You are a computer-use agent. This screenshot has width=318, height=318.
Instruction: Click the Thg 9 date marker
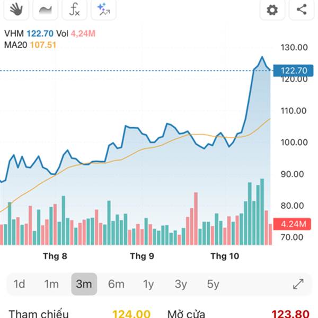coord(142,257)
